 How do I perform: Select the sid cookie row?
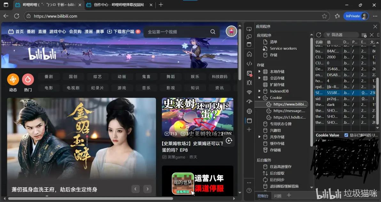(345, 99)
